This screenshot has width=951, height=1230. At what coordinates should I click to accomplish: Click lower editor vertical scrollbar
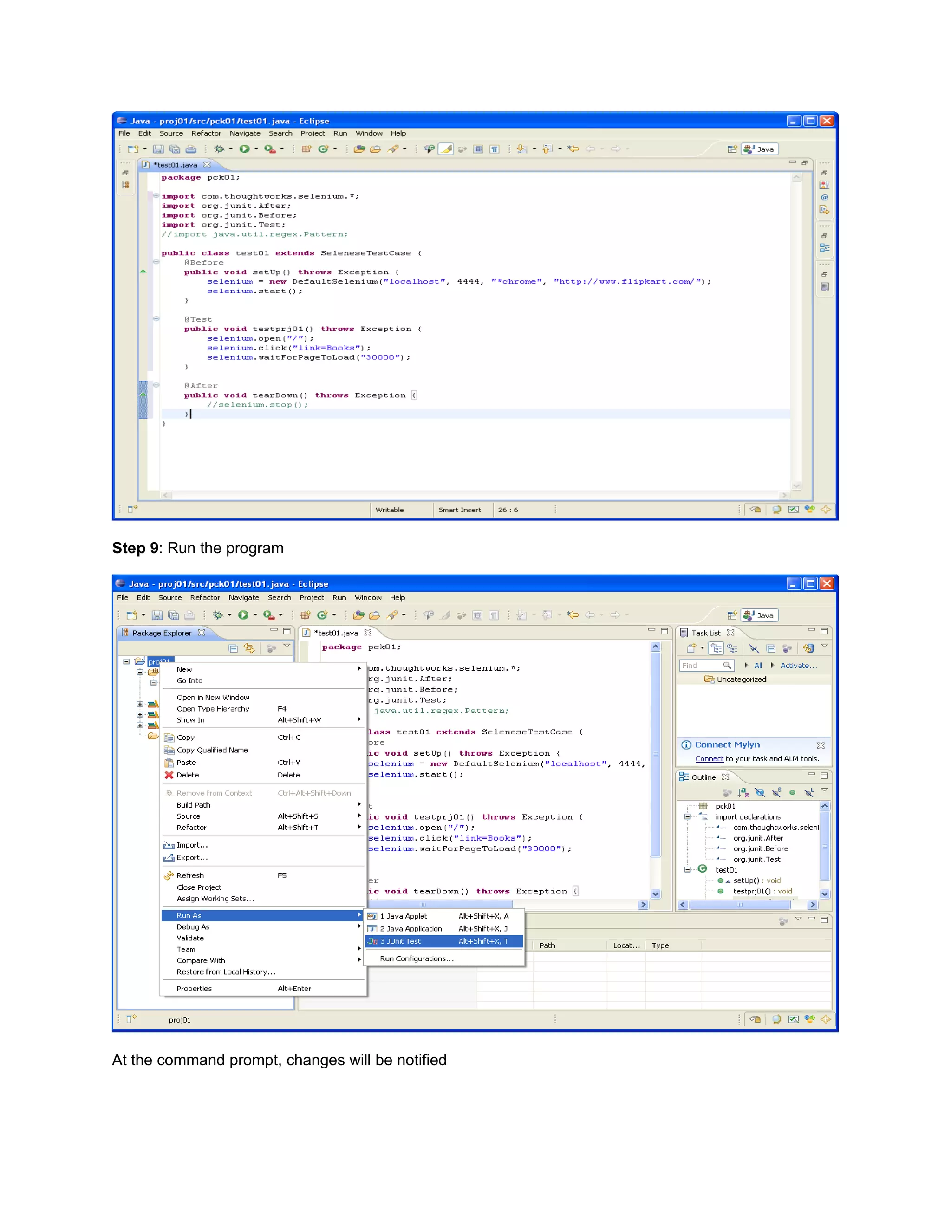[655, 770]
